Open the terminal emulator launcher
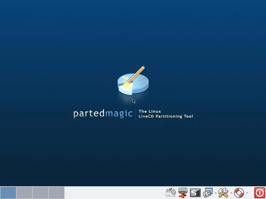Image resolution: width=266 pixels, height=199 pixels. 195,193
